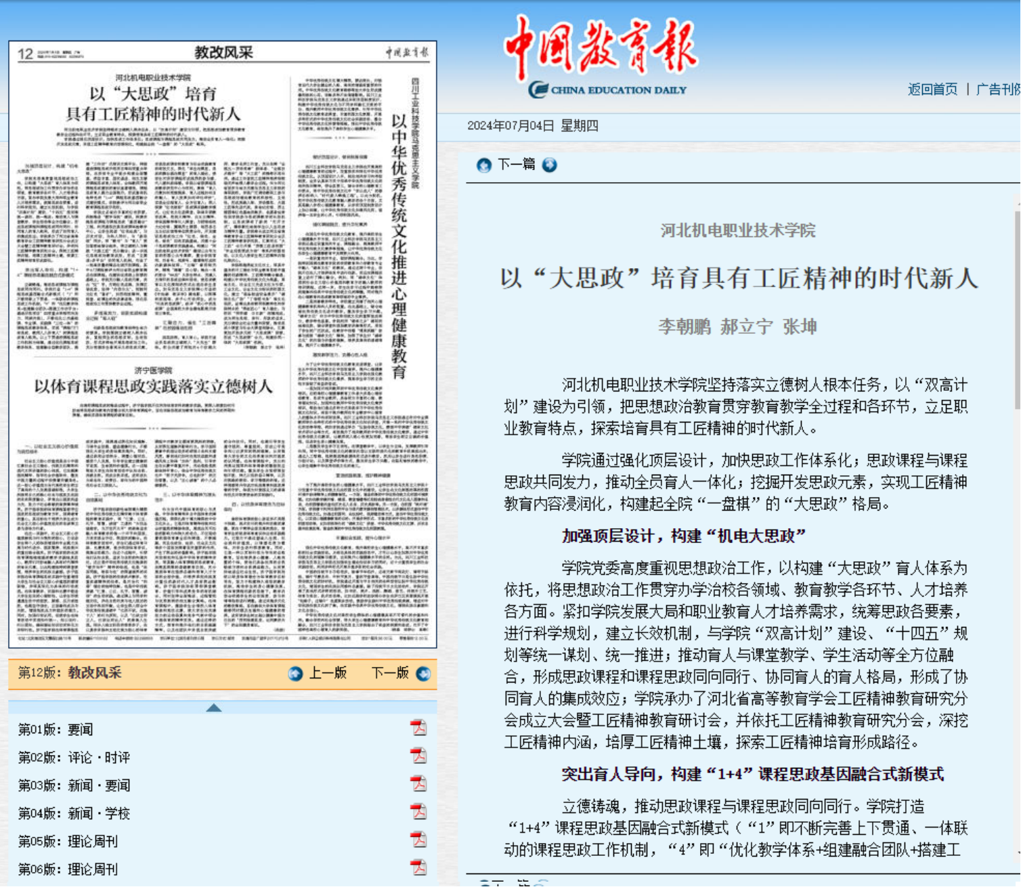Open page 第01版：要闻
This screenshot has width=1021, height=887.
(56, 730)
